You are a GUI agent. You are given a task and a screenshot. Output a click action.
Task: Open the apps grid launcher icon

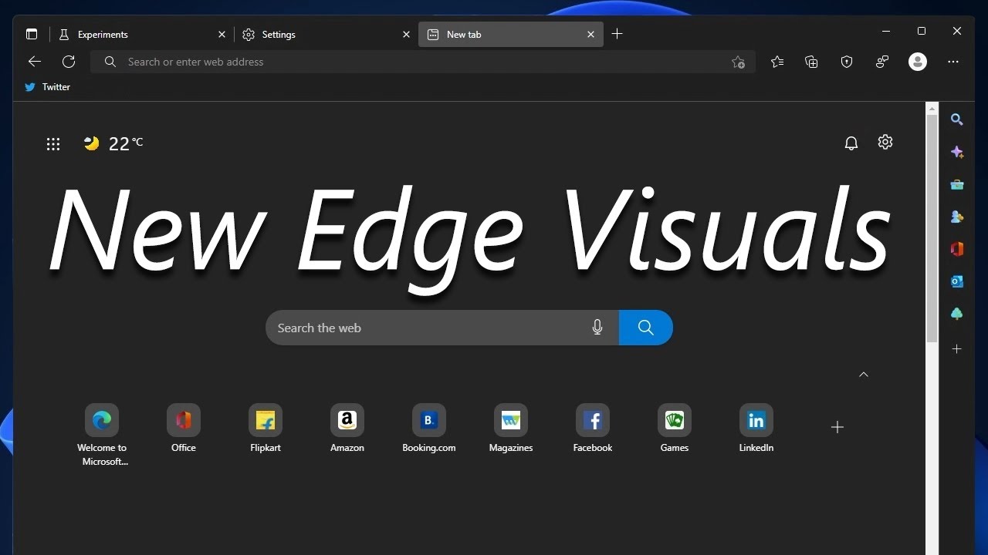click(x=53, y=143)
